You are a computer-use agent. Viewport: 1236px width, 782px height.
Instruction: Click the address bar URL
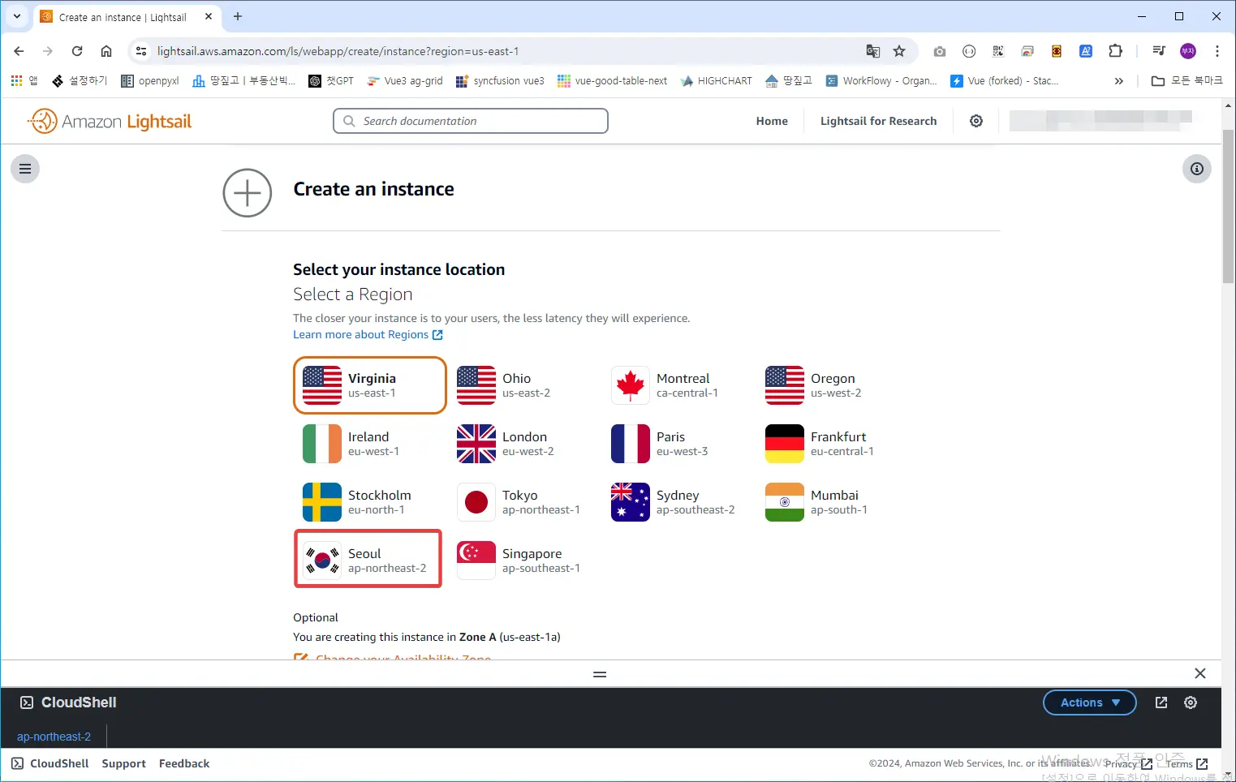click(x=338, y=51)
